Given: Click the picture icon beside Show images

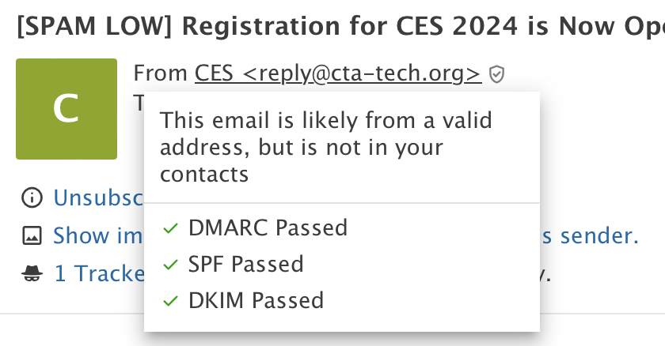Looking at the screenshot, I should point(32,235).
